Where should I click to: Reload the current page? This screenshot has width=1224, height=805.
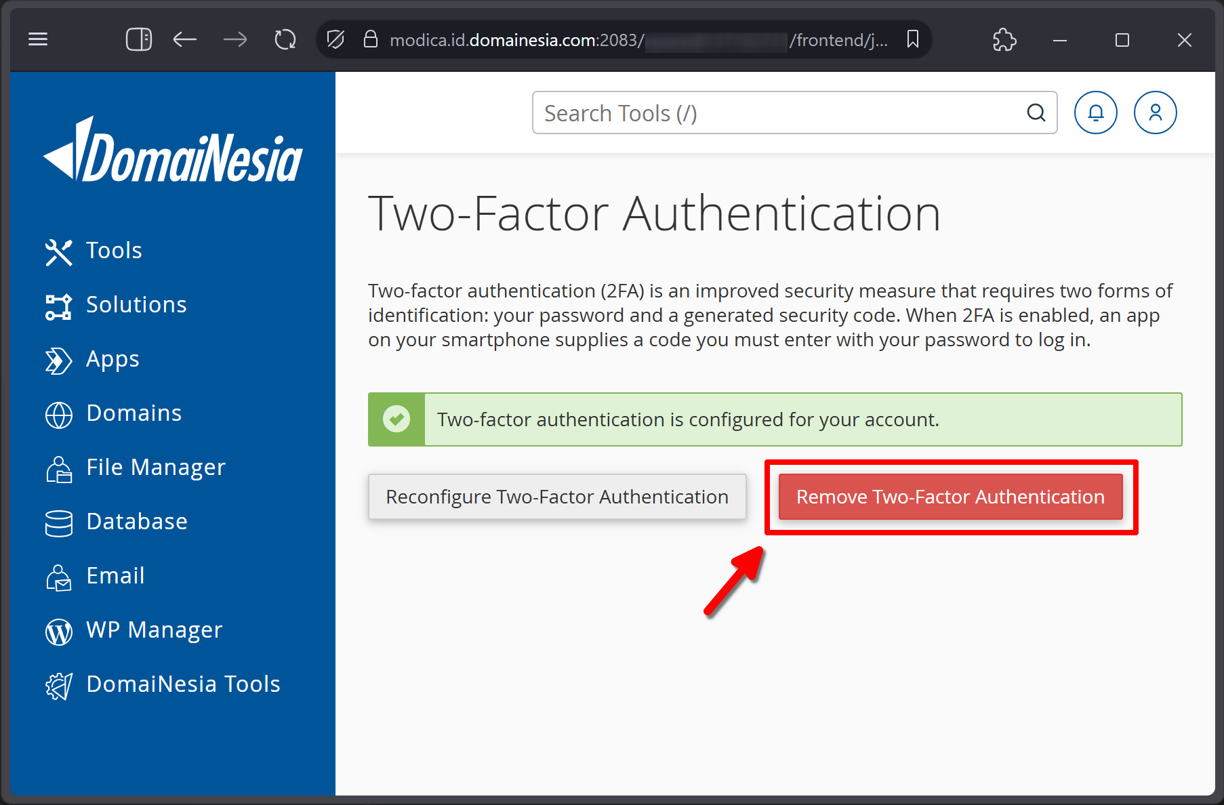(285, 39)
